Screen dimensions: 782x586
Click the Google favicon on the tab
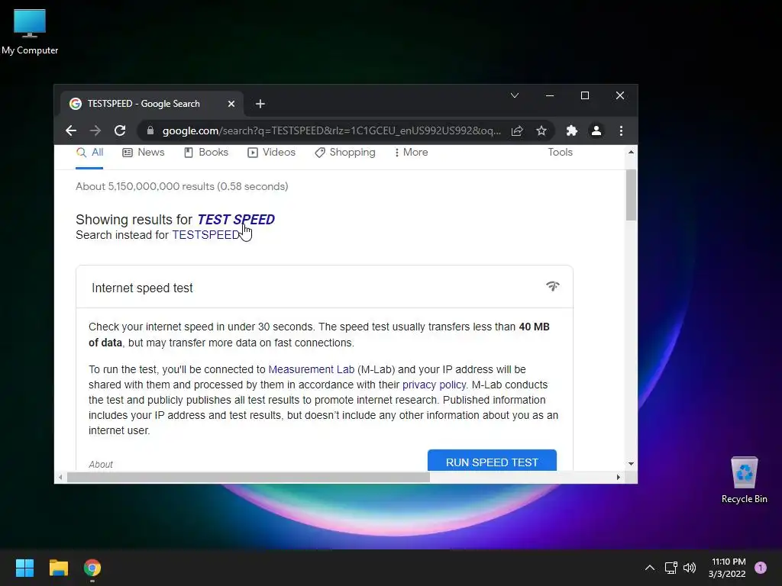point(76,104)
